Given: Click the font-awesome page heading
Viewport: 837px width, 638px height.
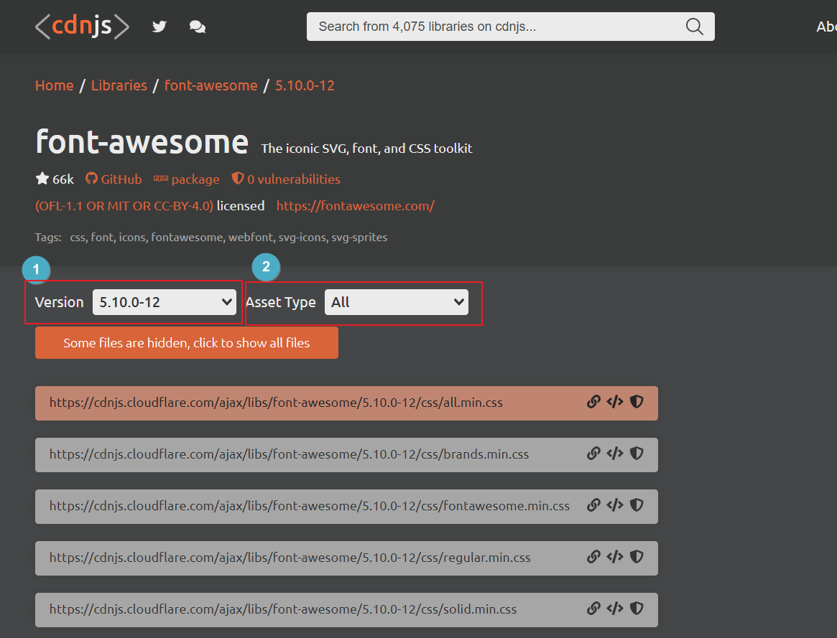Looking at the screenshot, I should (142, 142).
